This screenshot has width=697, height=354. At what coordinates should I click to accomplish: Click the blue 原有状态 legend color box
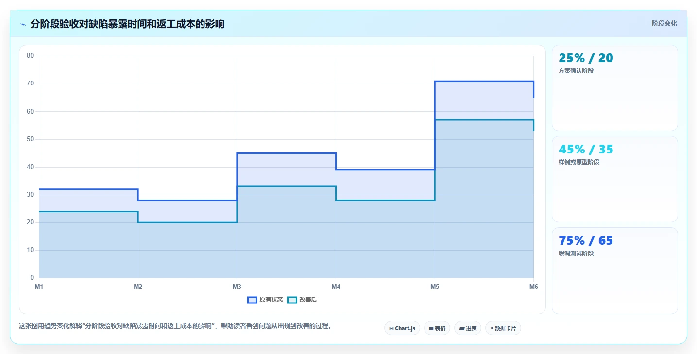(252, 300)
